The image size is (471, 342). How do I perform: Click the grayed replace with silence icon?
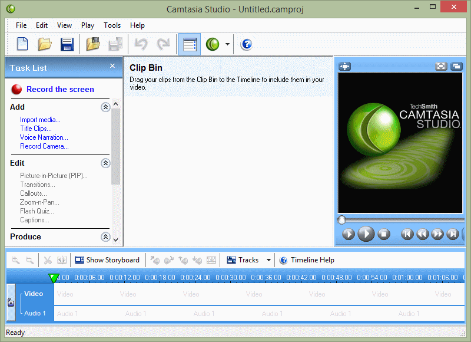(211, 260)
